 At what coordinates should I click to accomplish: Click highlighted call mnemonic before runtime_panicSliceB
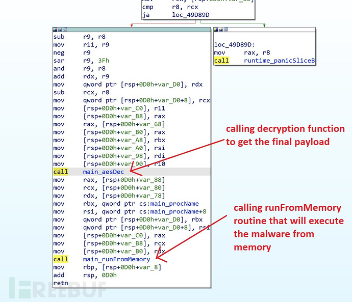coord(221,61)
